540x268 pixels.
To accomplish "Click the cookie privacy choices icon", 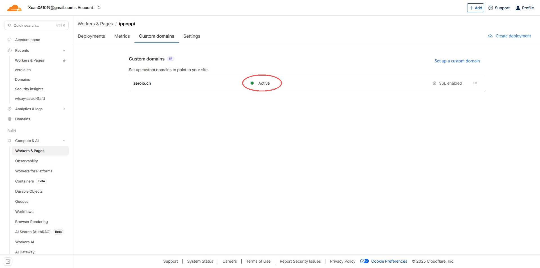I will 364,261.
